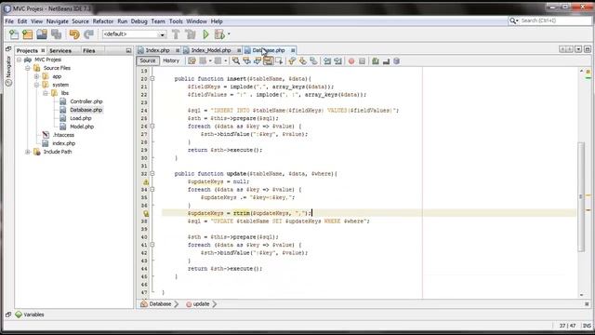This screenshot has width=595, height=335.
Task: Close the Database.php editor tab
Action: coord(293,50)
